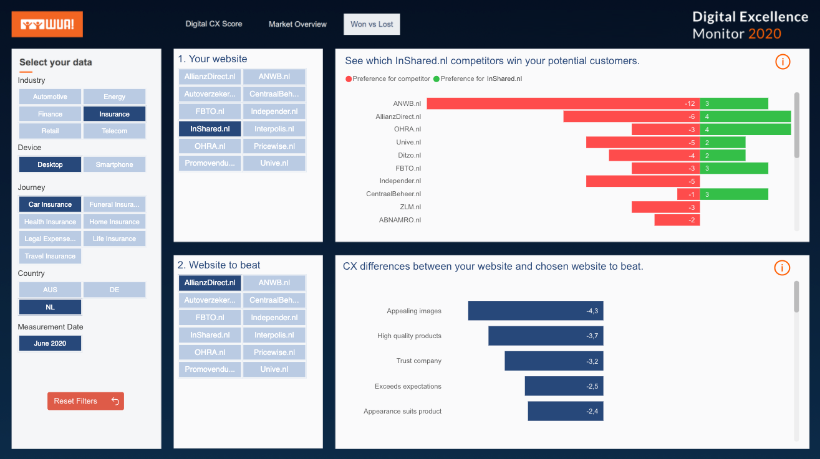This screenshot has height=459, width=820.
Task: Click green legend dot Preference for InShared.nl
Action: pyautogui.click(x=437, y=79)
